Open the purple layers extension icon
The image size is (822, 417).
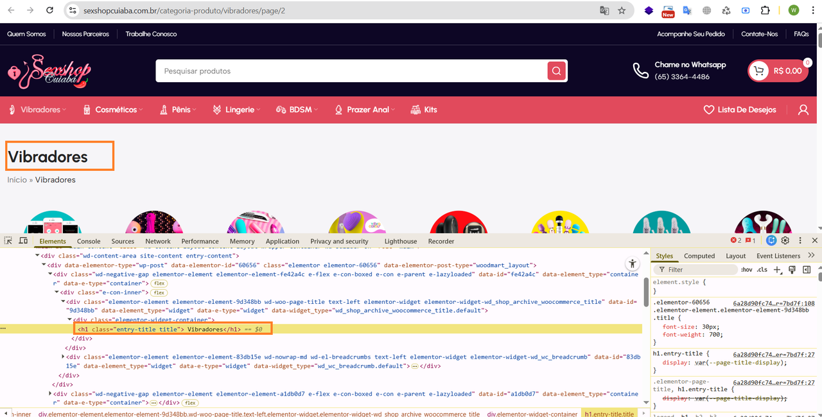pyautogui.click(x=649, y=10)
